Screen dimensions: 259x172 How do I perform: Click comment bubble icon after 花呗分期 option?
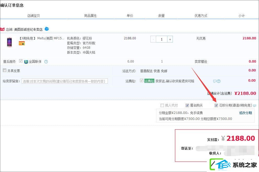coord(255,106)
